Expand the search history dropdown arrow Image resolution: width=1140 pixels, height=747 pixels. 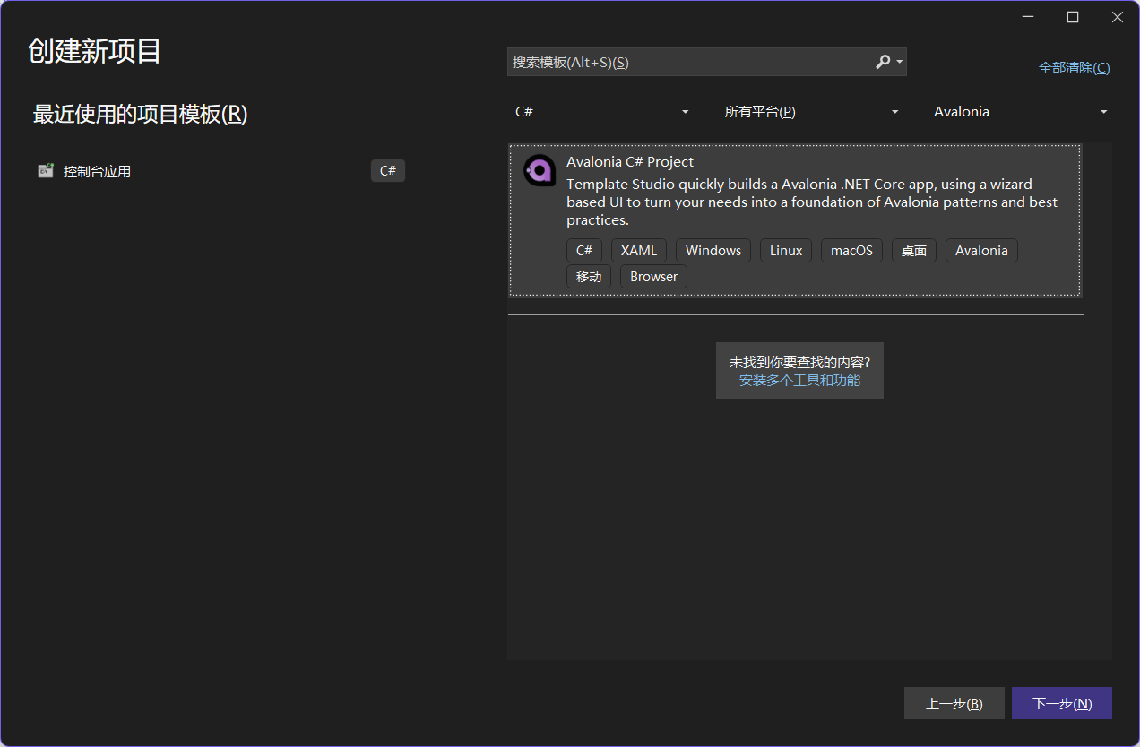click(900, 62)
